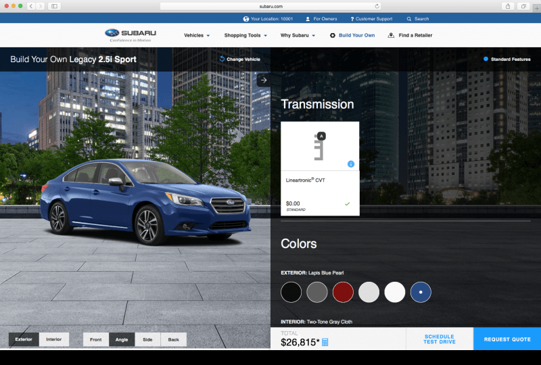Click the Safari back arrow
This screenshot has height=365, width=541.
pyautogui.click(x=31, y=6)
